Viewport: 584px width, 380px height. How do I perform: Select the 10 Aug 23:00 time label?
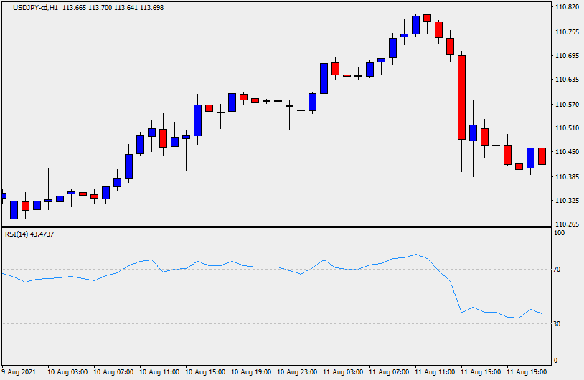pyautogui.click(x=297, y=372)
